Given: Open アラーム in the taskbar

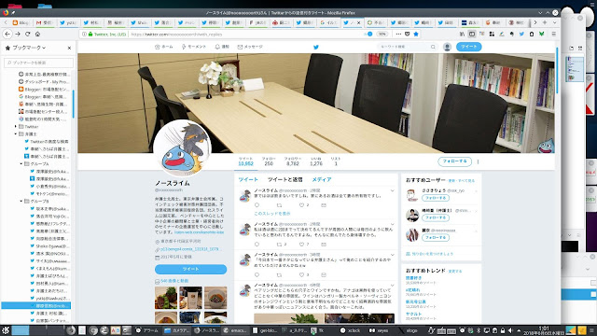Looking at the screenshot, I should click(x=147, y=330).
